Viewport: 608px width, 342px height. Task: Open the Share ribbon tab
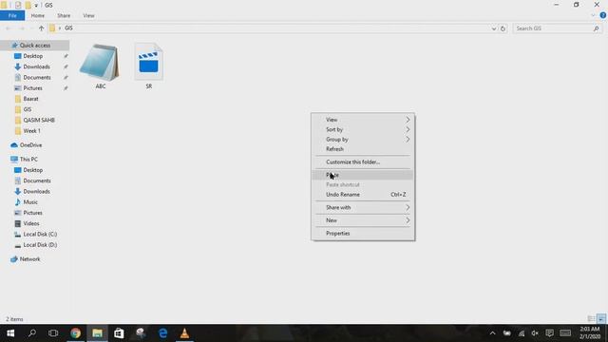point(64,15)
